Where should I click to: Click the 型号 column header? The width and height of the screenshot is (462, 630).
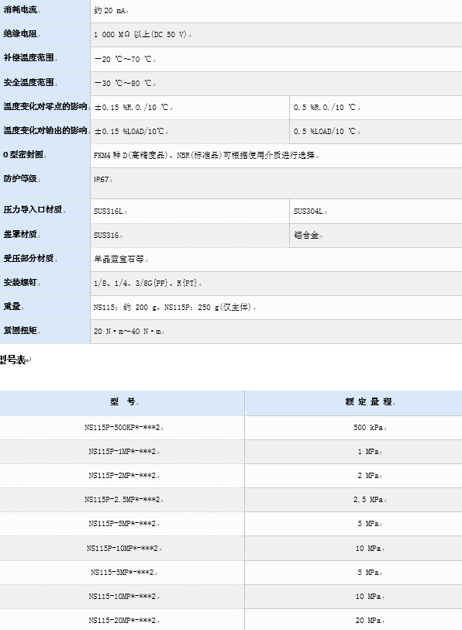pyautogui.click(x=124, y=401)
